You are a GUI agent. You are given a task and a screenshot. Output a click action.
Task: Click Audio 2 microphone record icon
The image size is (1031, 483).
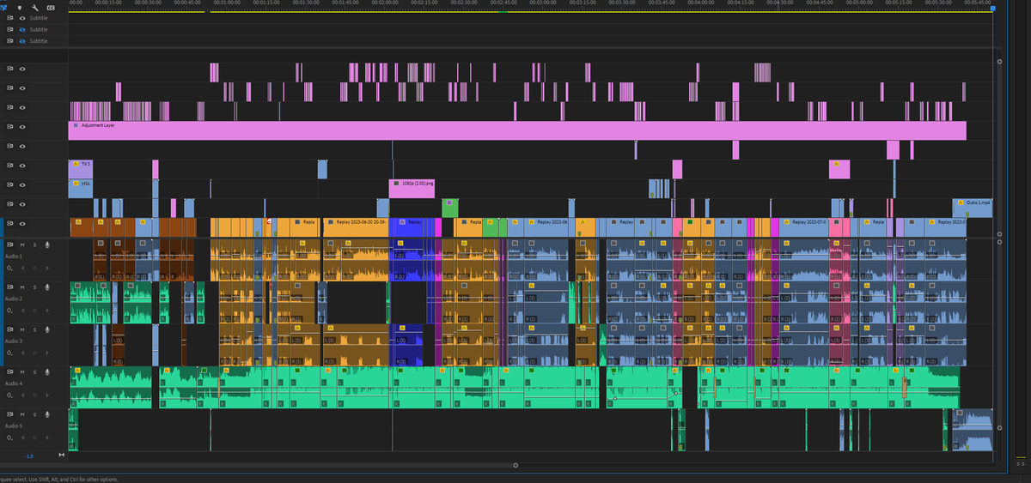pos(47,287)
